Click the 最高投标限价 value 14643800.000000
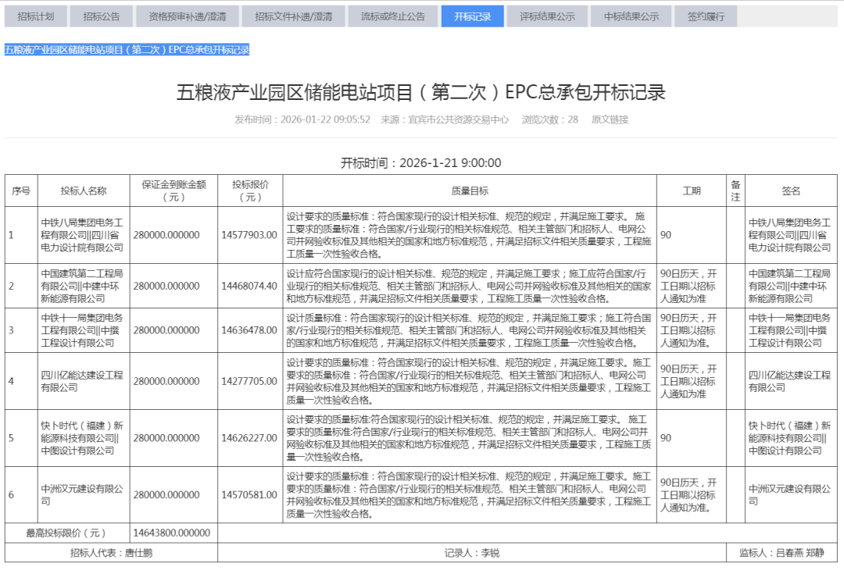Screen dimensions: 844x570 pos(172,533)
